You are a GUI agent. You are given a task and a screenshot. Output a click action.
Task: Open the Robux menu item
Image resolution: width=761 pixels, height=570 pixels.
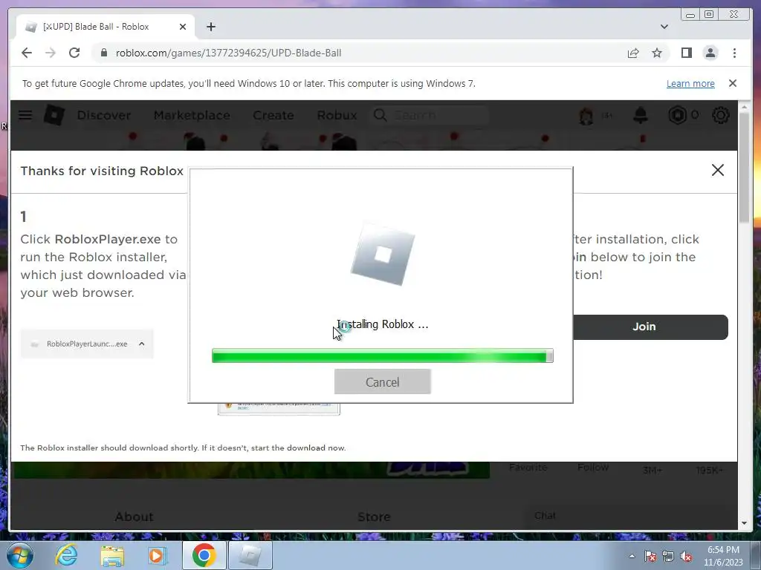point(337,115)
